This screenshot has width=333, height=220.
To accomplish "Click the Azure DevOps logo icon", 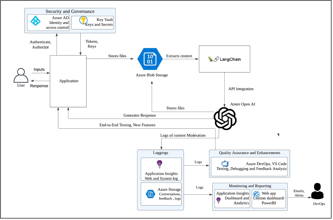I will [225, 163].
